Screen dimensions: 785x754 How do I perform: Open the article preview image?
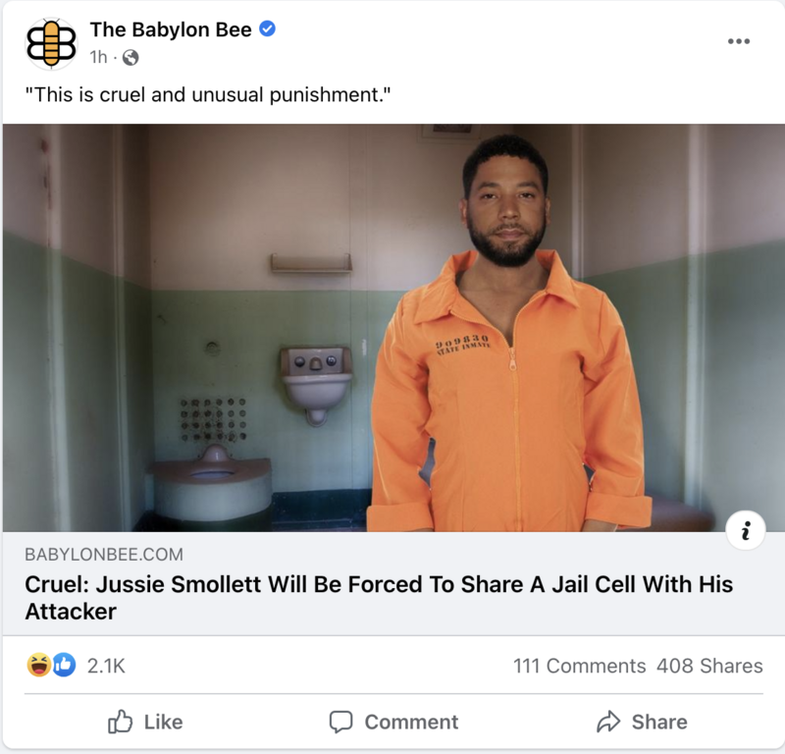393,328
